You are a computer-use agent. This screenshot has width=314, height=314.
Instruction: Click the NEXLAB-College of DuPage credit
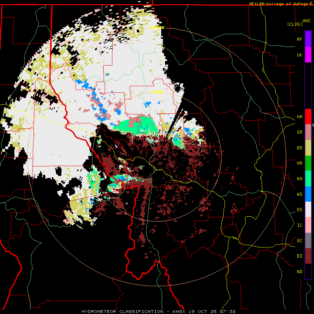click(x=278, y=4)
